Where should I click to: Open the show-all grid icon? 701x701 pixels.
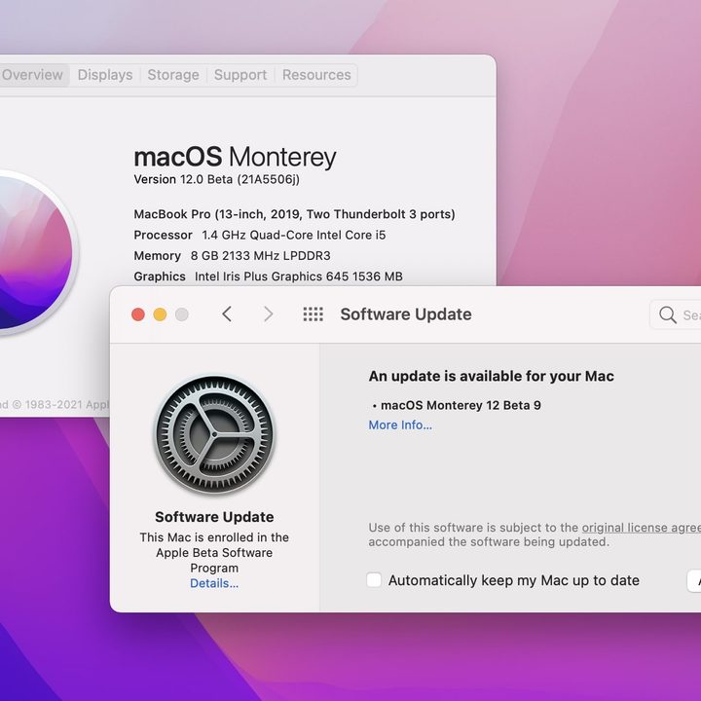[313, 314]
